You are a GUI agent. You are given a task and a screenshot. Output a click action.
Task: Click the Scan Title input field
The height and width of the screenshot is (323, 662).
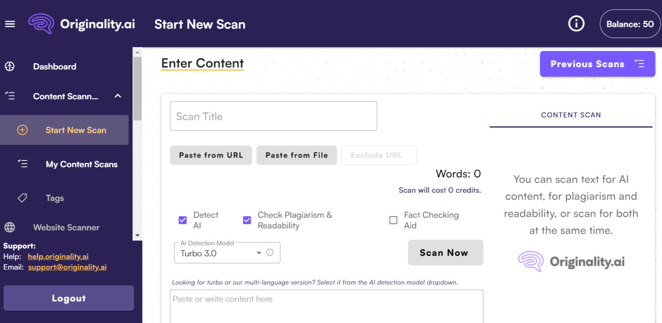pos(273,116)
